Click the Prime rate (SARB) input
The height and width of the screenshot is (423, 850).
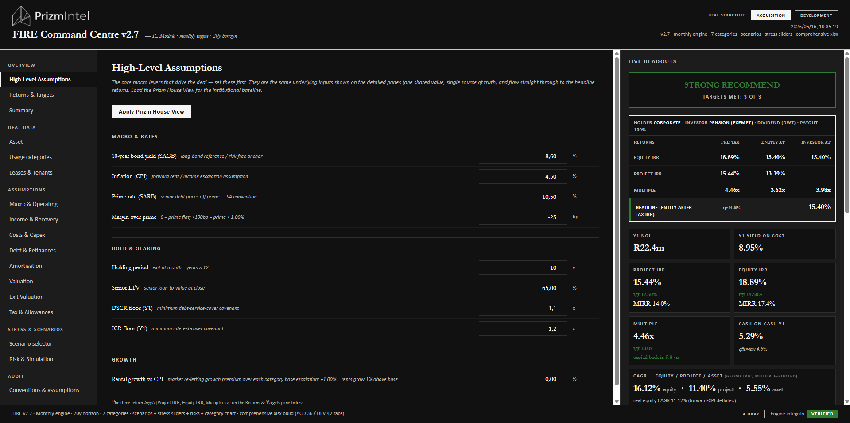click(x=523, y=197)
